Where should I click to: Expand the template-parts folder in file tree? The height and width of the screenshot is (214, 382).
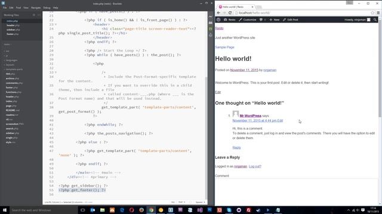coord(14,70)
